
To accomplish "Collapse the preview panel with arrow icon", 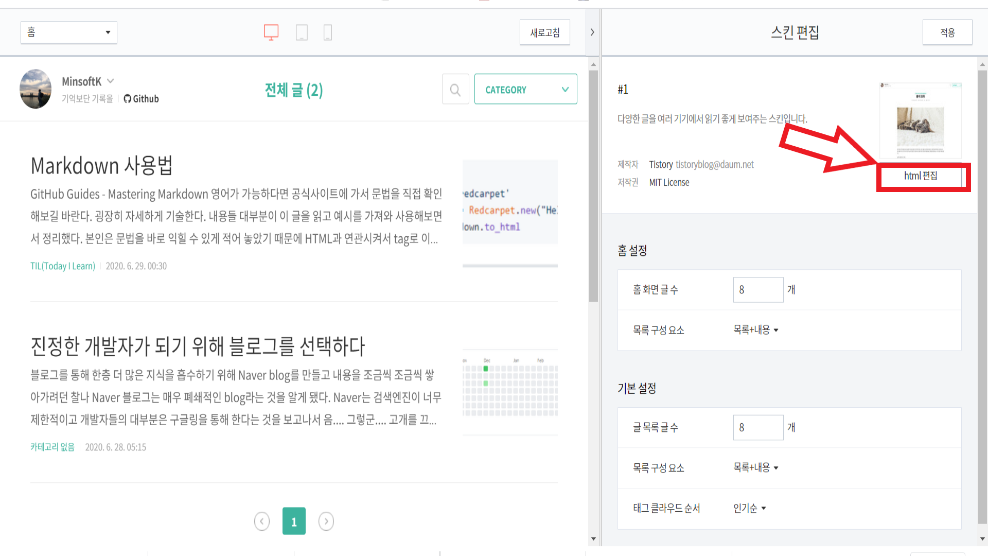I will tap(592, 32).
